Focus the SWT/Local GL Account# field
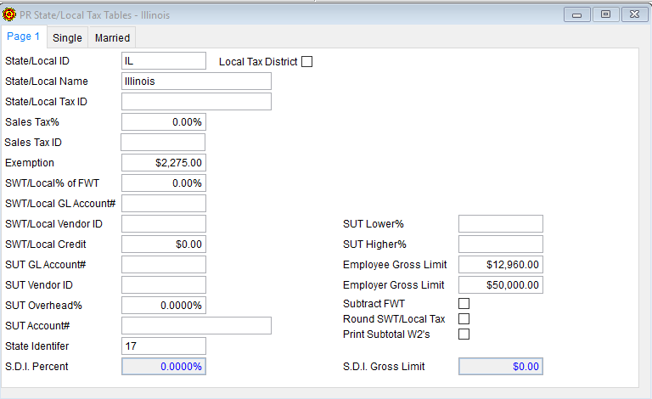Viewport: 652px width, 399px height. click(x=164, y=203)
